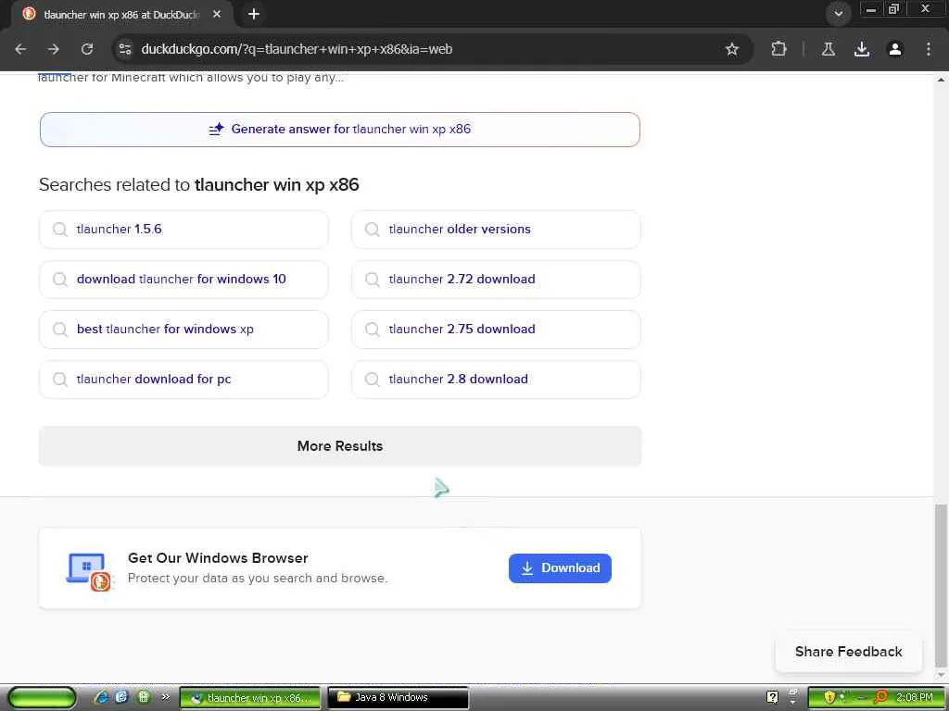Image resolution: width=949 pixels, height=711 pixels.
Task: Click the sparkle icon in Generate answer
Action: coord(217,129)
